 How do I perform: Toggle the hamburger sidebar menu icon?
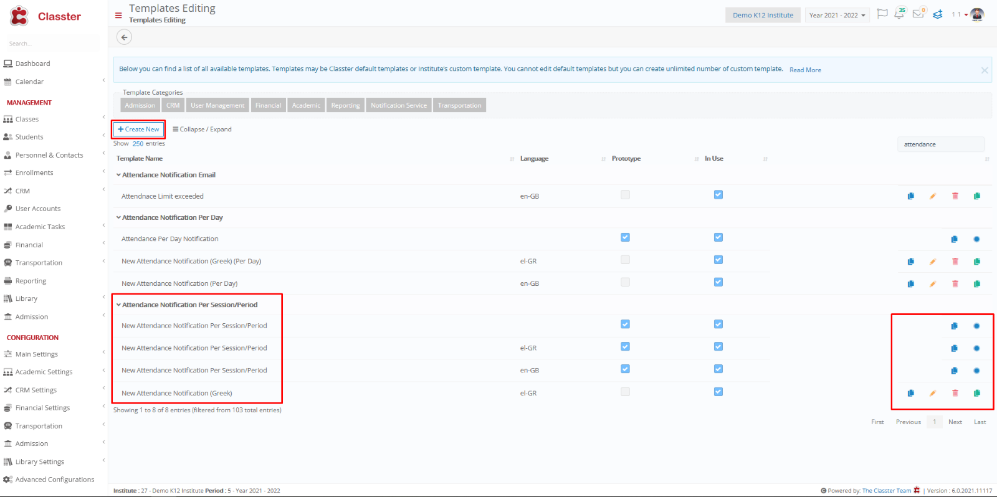coord(118,15)
